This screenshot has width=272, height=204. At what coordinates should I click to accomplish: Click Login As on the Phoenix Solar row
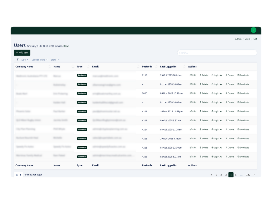coord(217,111)
